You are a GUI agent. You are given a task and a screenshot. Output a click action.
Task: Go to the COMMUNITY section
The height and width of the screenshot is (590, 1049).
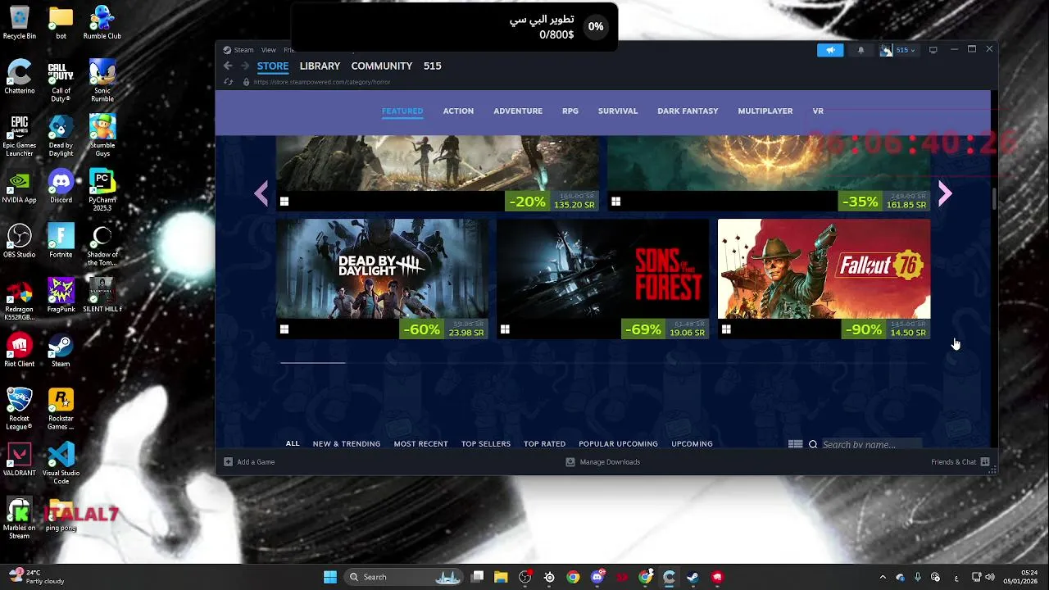[x=382, y=66]
